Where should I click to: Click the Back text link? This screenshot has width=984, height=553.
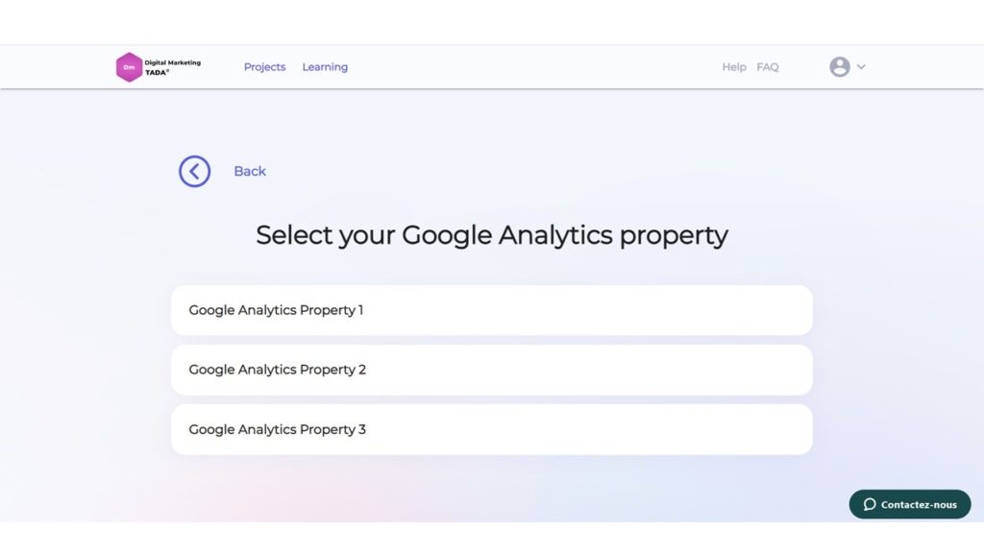(x=250, y=171)
